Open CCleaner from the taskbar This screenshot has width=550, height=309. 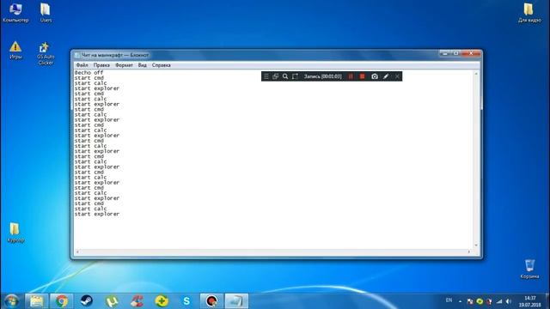pyautogui.click(x=137, y=301)
